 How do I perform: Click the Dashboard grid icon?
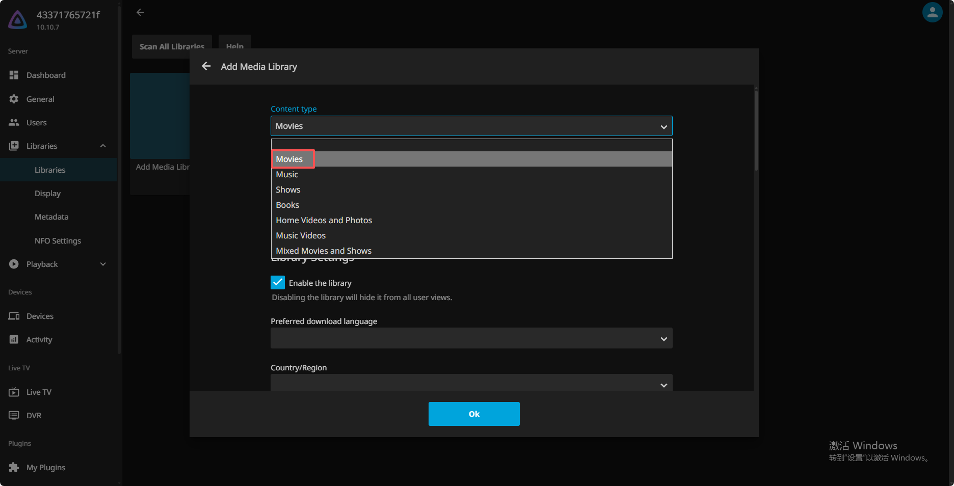pyautogui.click(x=14, y=75)
